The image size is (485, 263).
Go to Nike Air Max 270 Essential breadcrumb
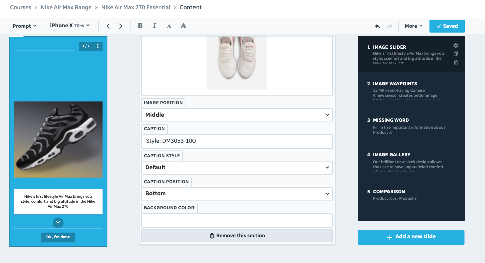click(x=136, y=7)
